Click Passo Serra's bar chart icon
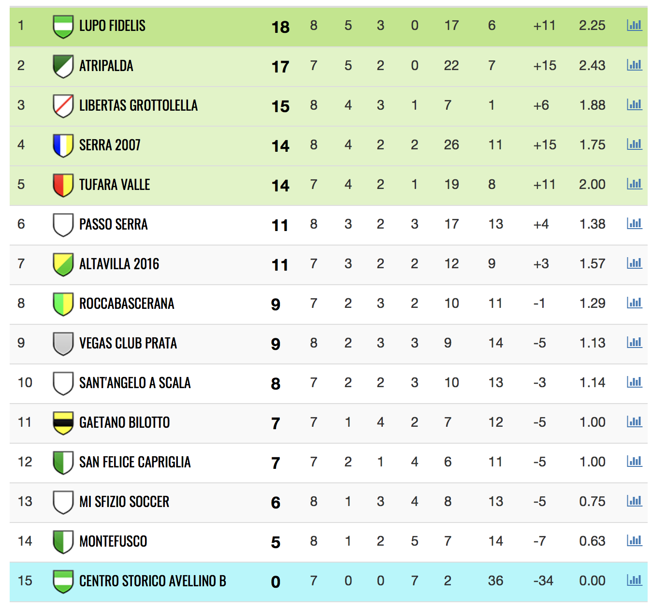The width and height of the screenshot is (666, 609). (x=634, y=223)
